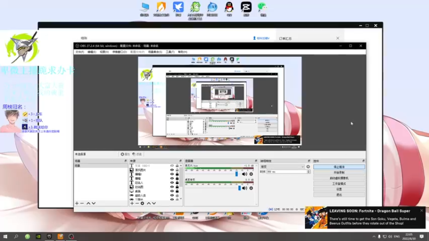Move source up with the up arrow in Sources panel
The image size is (429, 241).
pyautogui.click(x=149, y=204)
